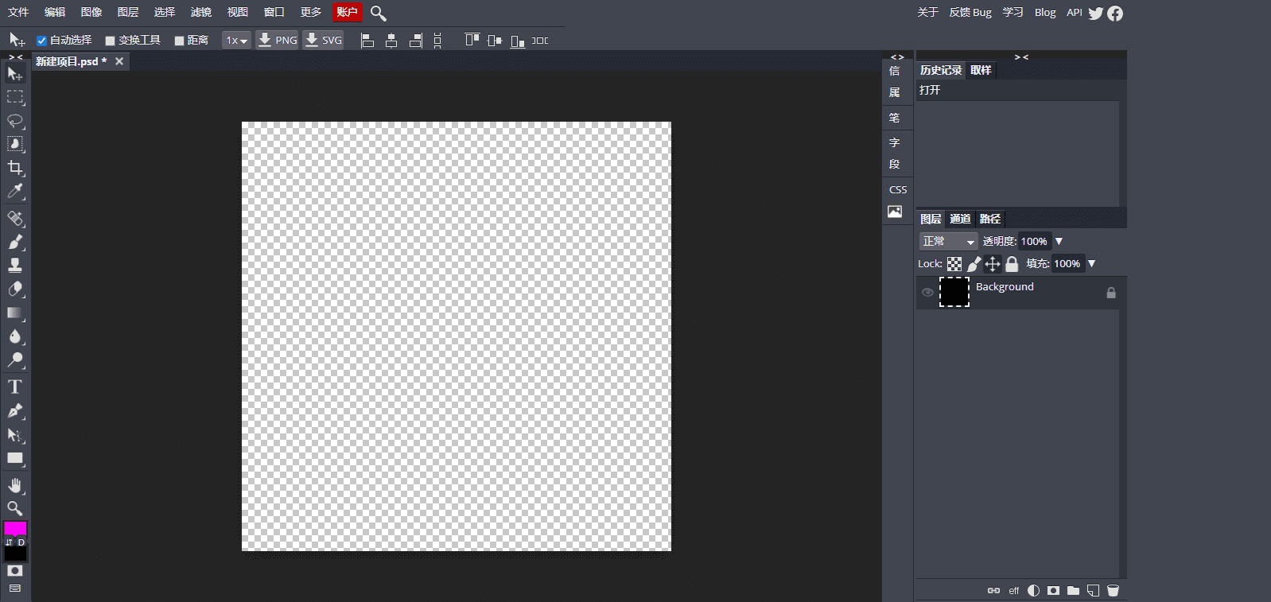Open the 正常 blend mode dropdown

948,241
